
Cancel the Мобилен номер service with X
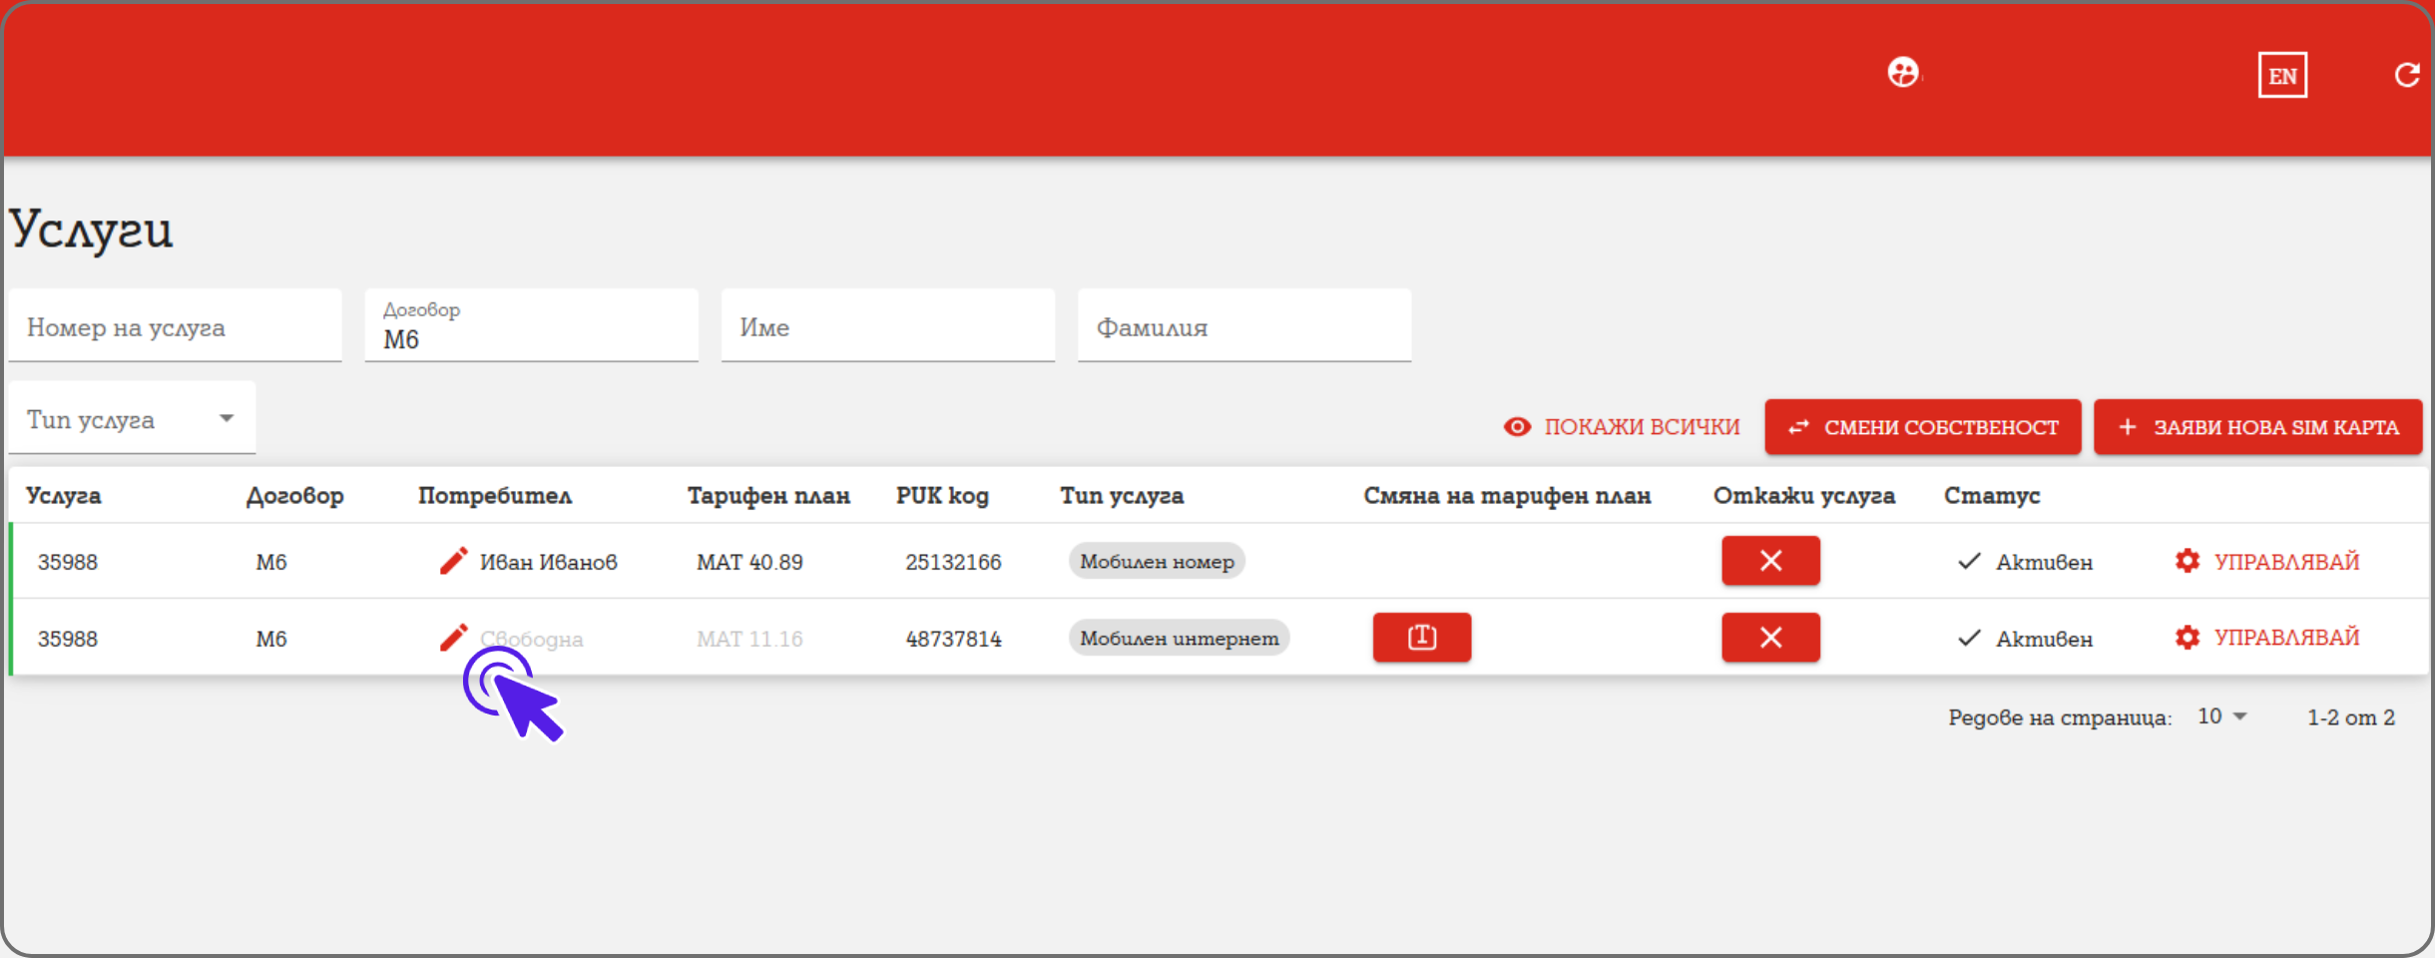(x=1769, y=561)
